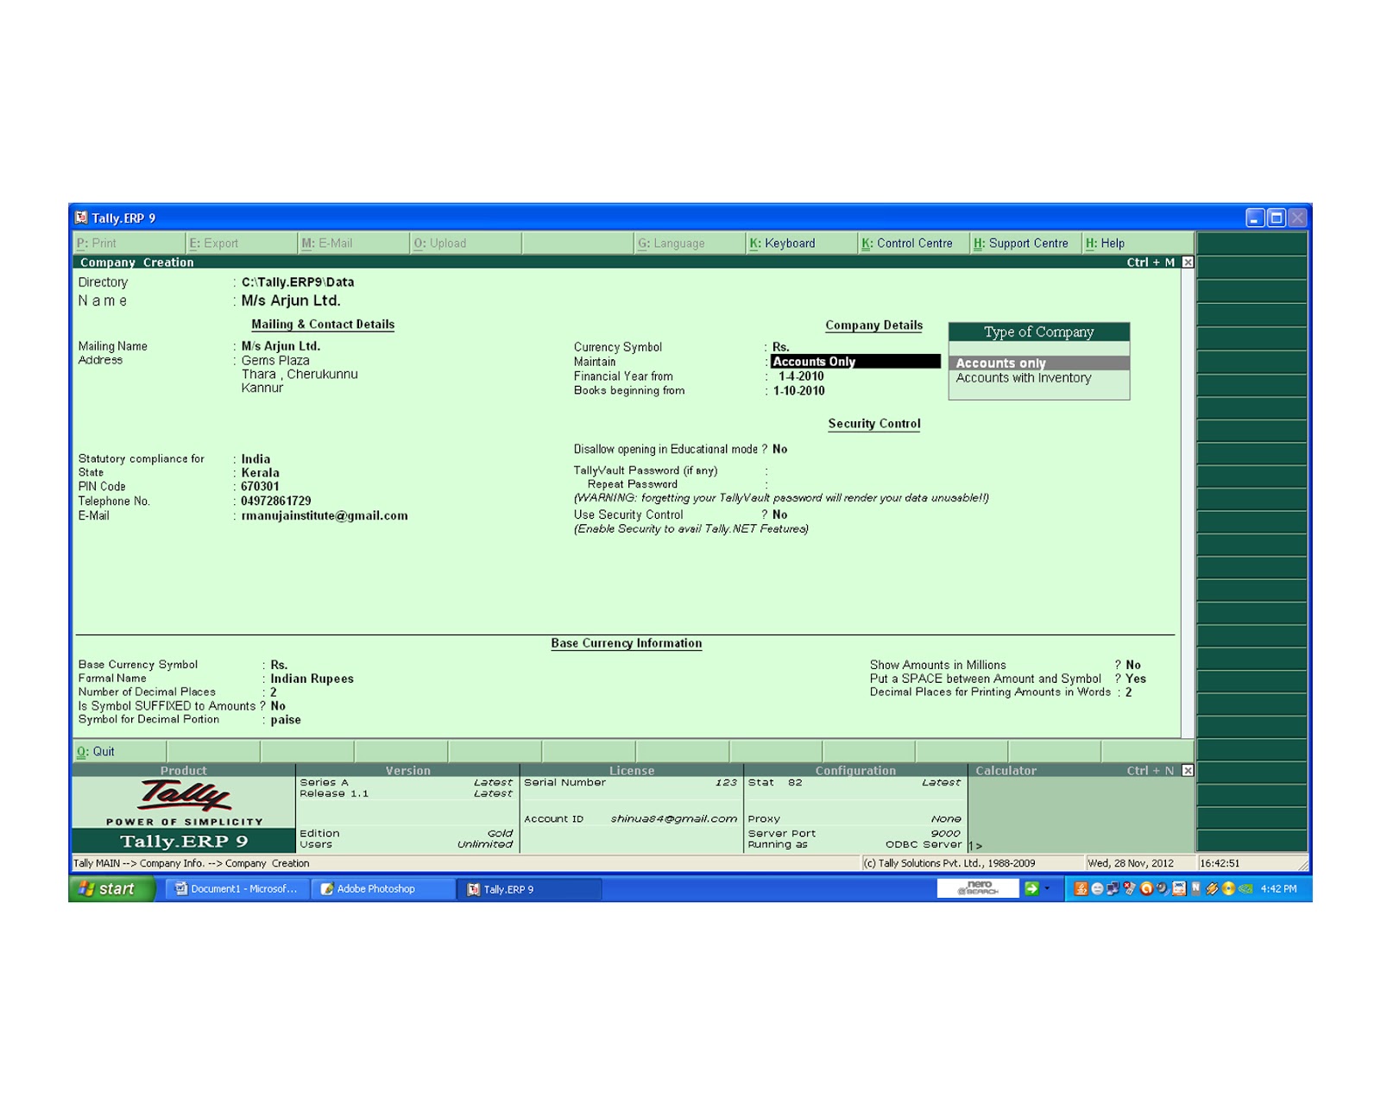
Task: Open the Export menu button
Action: point(242,243)
